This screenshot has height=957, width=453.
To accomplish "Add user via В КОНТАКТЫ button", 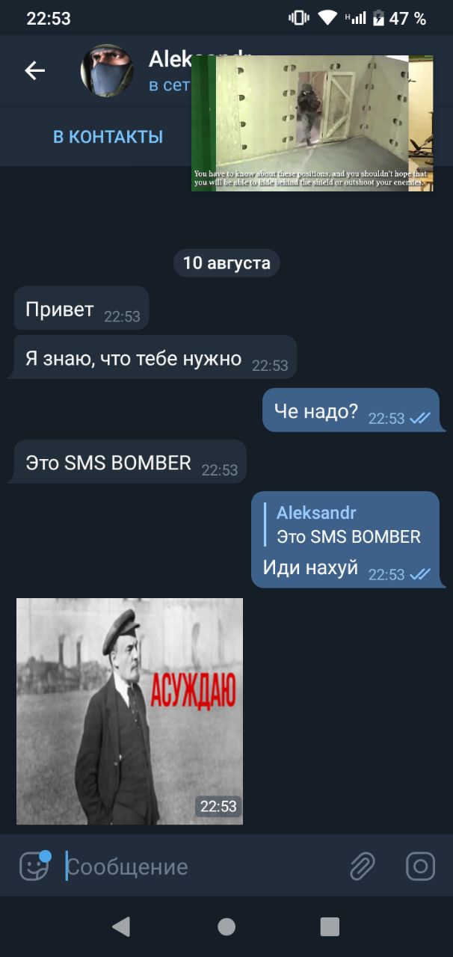I will [108, 137].
